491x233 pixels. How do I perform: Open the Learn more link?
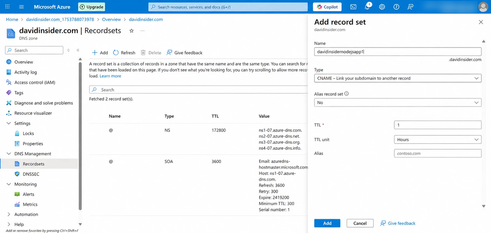pyautogui.click(x=110, y=76)
